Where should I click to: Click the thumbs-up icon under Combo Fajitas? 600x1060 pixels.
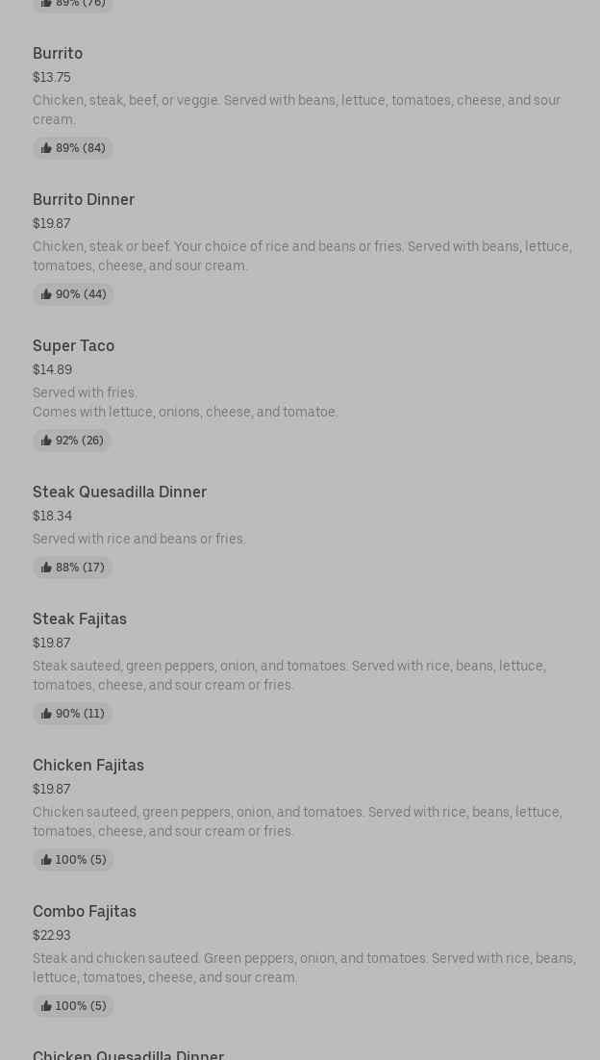[x=46, y=1006]
